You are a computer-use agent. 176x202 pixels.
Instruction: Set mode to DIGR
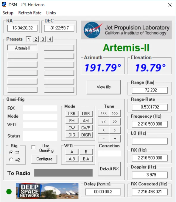click(86, 135)
